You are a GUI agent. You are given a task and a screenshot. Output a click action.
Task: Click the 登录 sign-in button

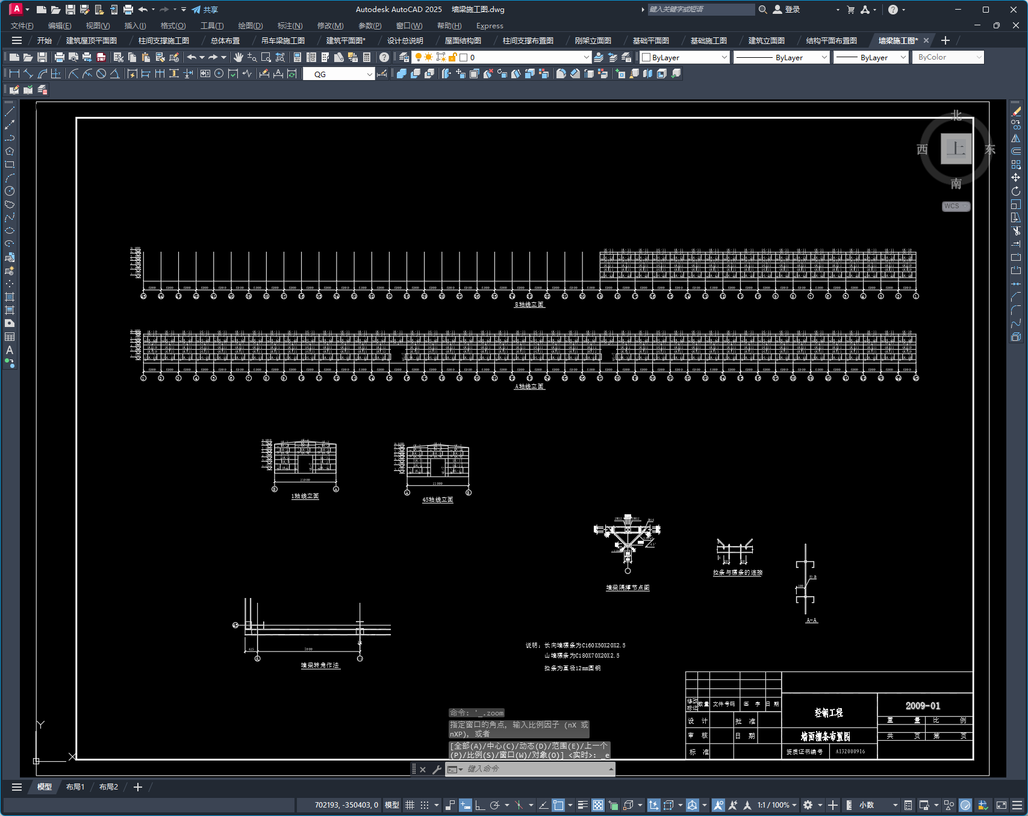[787, 10]
